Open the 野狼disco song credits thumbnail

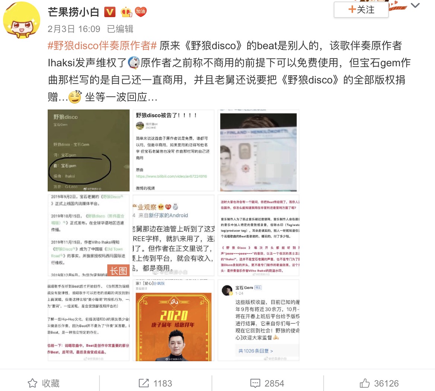(x=89, y=150)
